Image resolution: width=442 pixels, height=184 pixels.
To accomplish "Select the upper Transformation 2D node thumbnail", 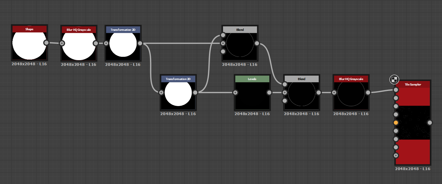I will [x=123, y=47].
